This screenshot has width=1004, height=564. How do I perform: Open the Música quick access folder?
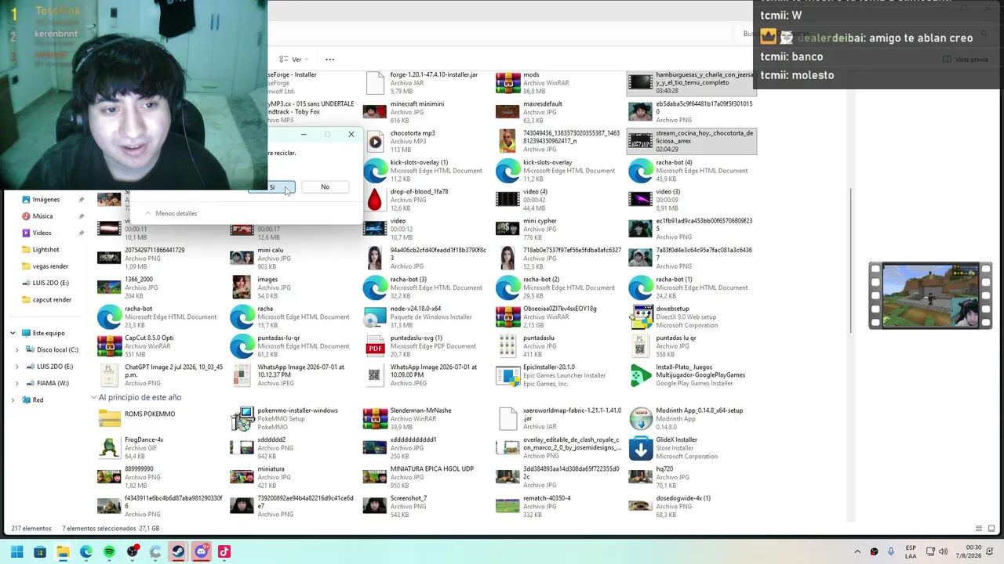[43, 216]
